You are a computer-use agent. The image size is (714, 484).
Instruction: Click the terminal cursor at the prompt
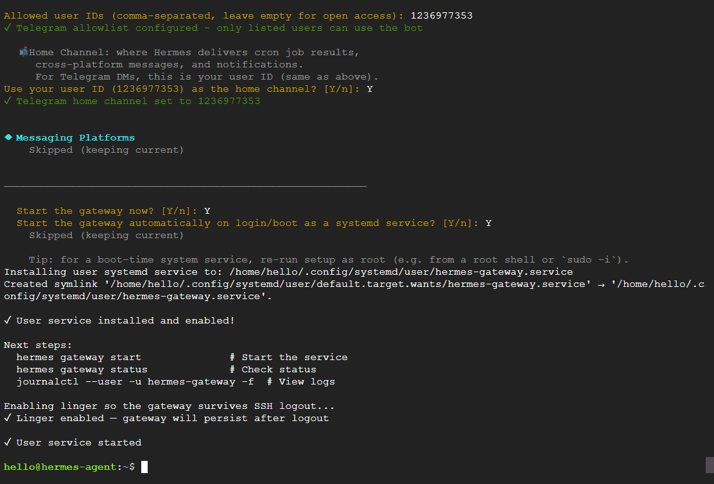[x=144, y=467]
